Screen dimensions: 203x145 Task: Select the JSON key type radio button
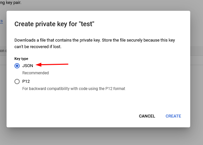17,66
